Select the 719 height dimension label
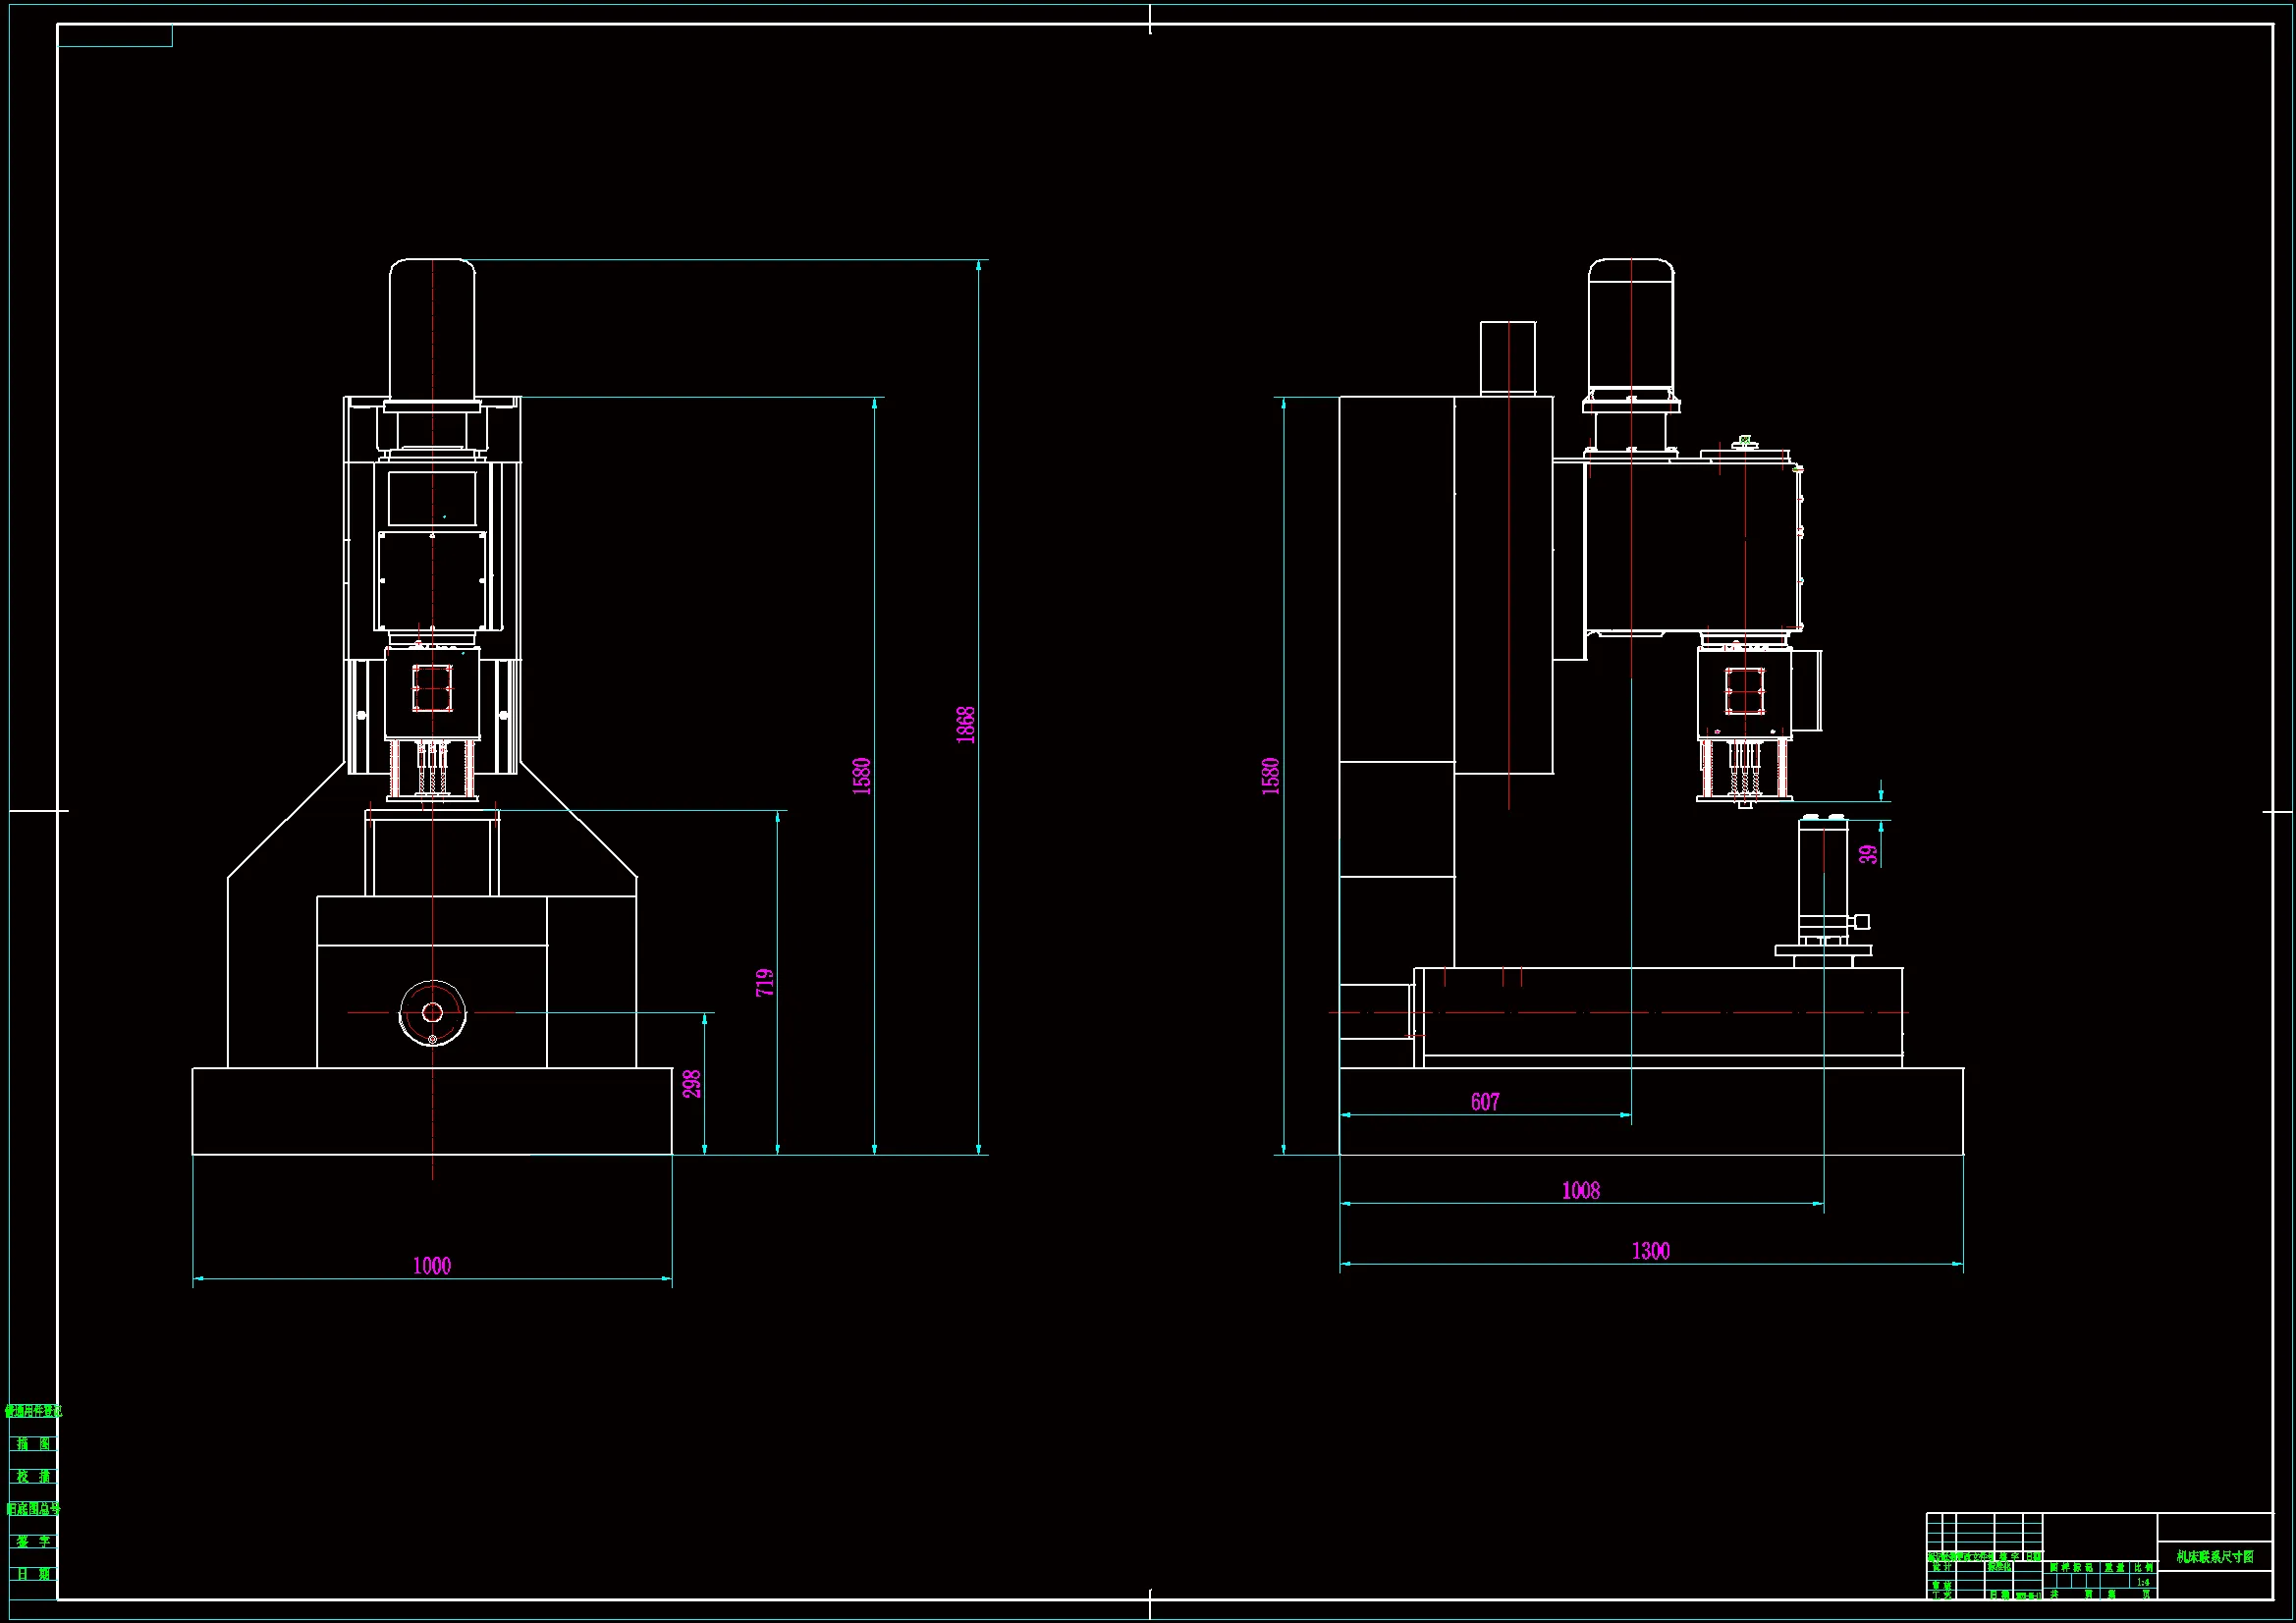The width and height of the screenshot is (2296, 1623). (x=765, y=982)
